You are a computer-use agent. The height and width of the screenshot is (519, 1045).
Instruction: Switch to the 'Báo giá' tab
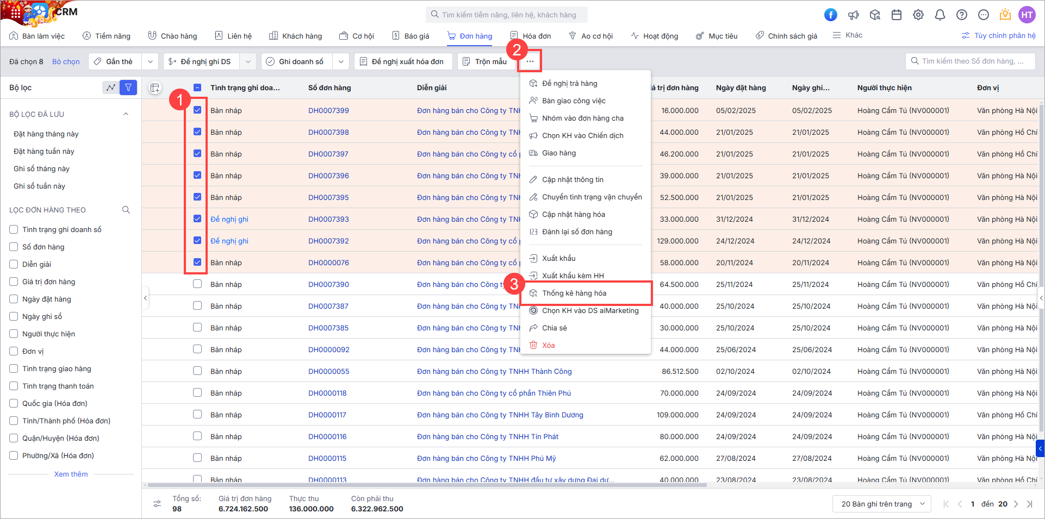(x=411, y=36)
